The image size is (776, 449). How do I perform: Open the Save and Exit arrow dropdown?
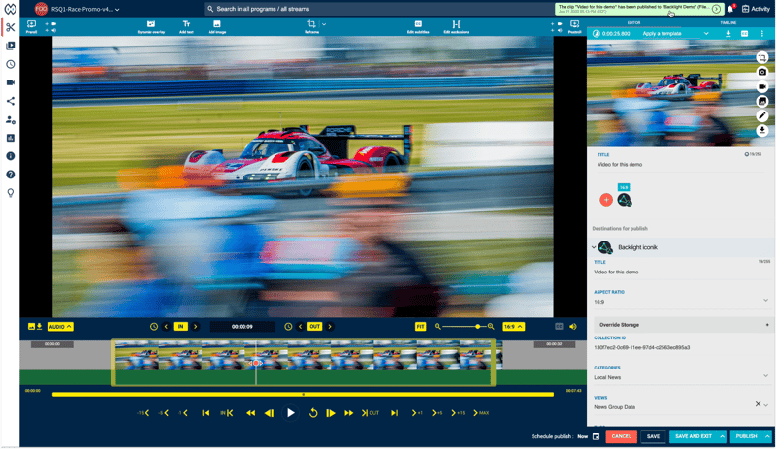click(x=722, y=436)
